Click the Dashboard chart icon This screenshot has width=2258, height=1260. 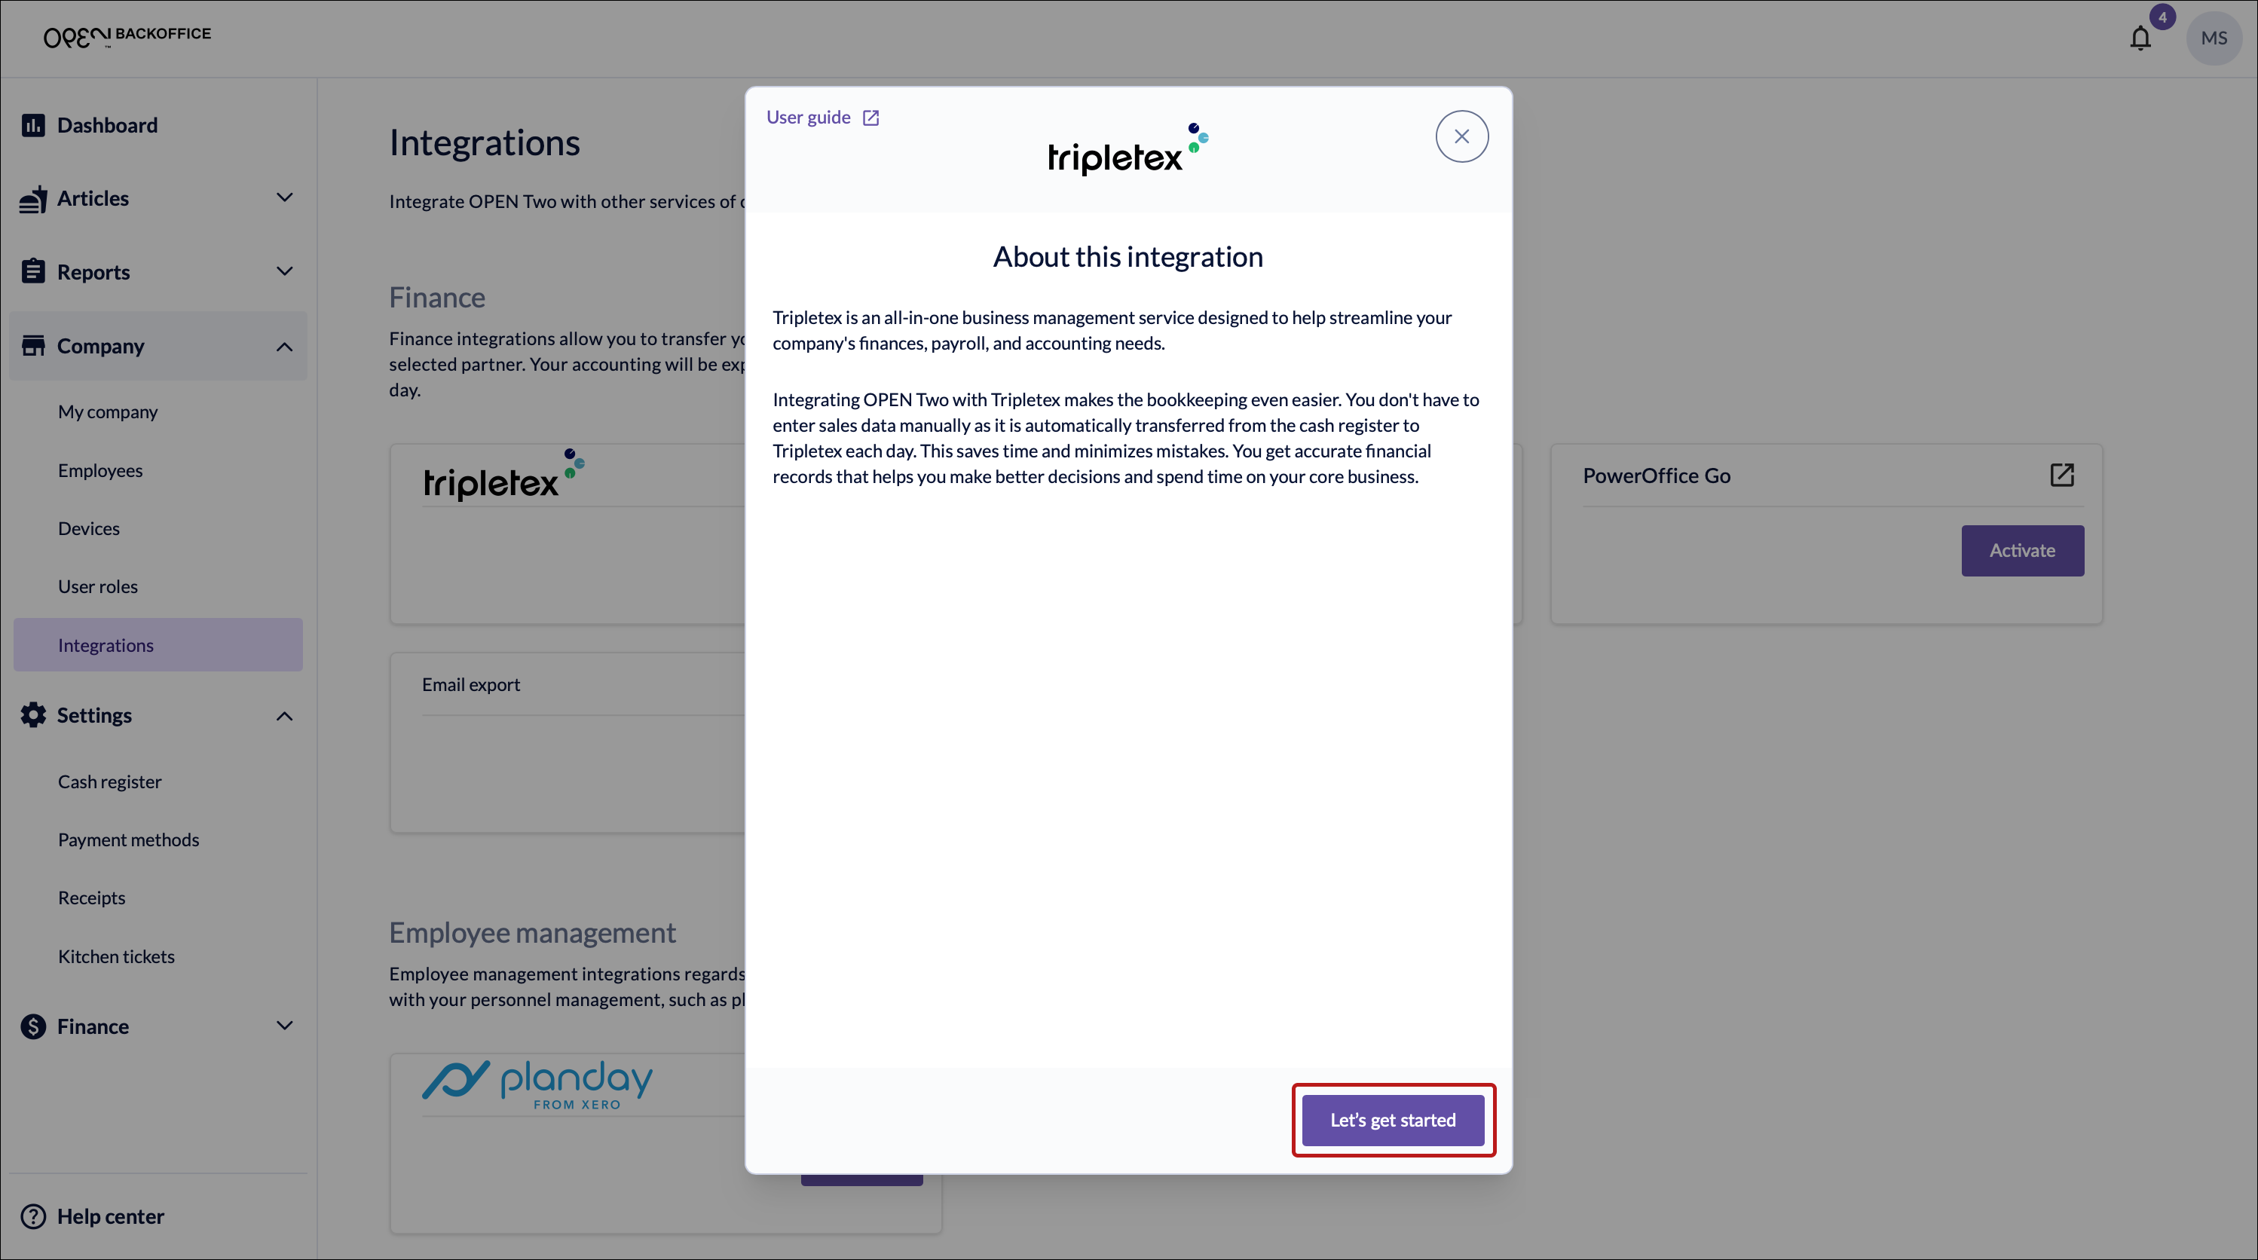(x=33, y=125)
